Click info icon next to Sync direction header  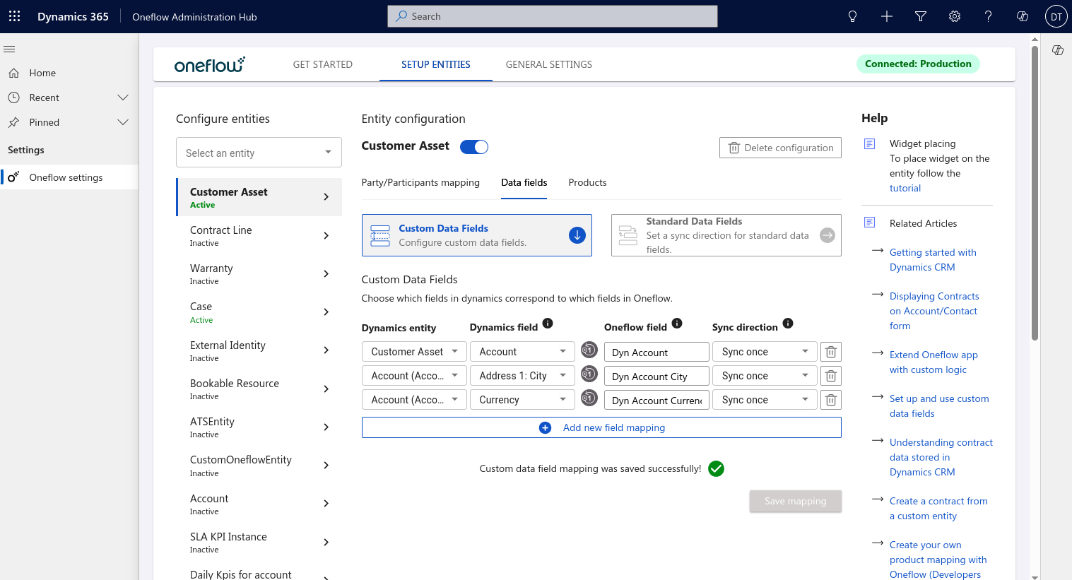point(788,324)
